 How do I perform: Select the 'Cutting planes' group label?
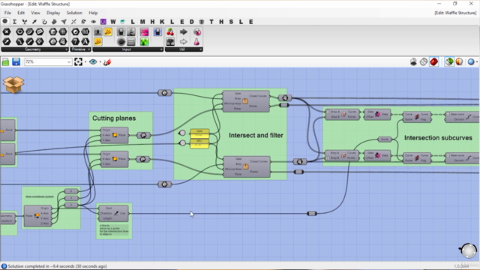point(114,118)
